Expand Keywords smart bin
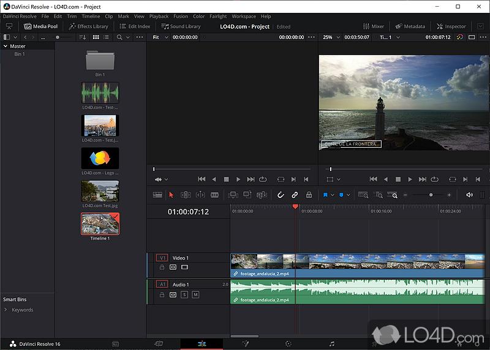Image resolution: width=490 pixels, height=350 pixels. (x=6, y=310)
